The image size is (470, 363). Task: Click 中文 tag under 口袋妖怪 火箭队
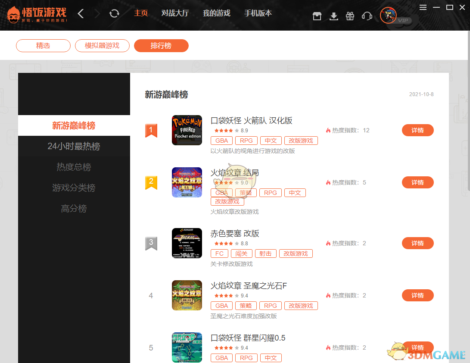coord(271,141)
